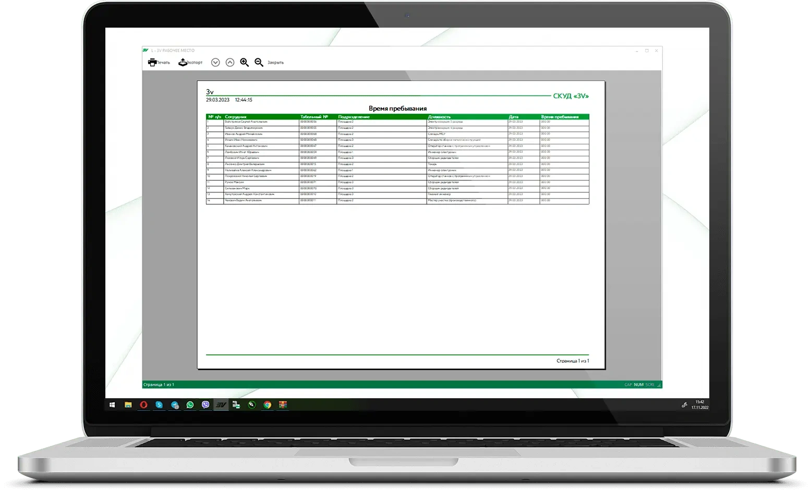
Task: Launch WhatsApp from the taskbar
Action: (190, 405)
